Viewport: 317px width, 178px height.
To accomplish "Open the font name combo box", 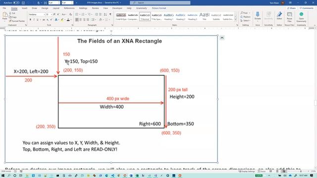I will pos(37,14).
